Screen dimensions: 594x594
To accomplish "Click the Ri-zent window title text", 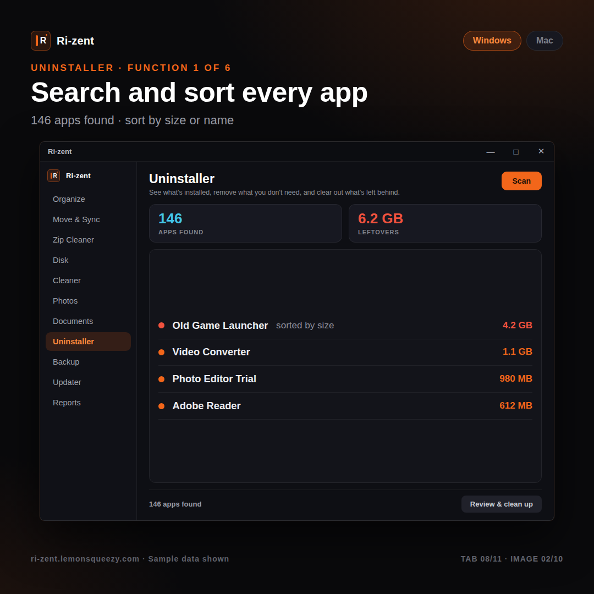I will [59, 152].
